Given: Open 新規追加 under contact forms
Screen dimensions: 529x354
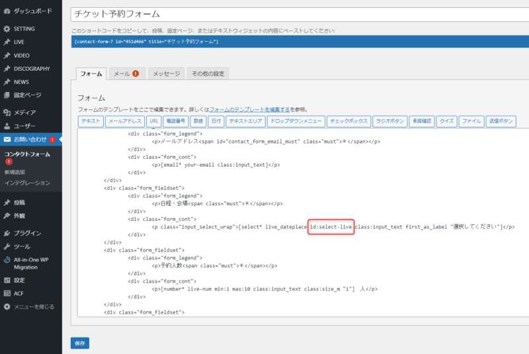Looking at the screenshot, I should (x=15, y=172).
